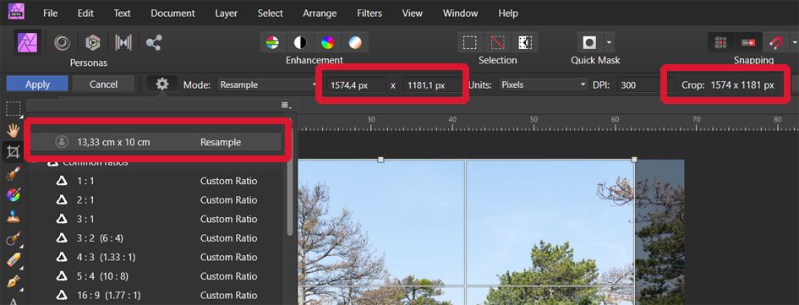
Task: Switch to the Photo persona
Action: coord(28,42)
